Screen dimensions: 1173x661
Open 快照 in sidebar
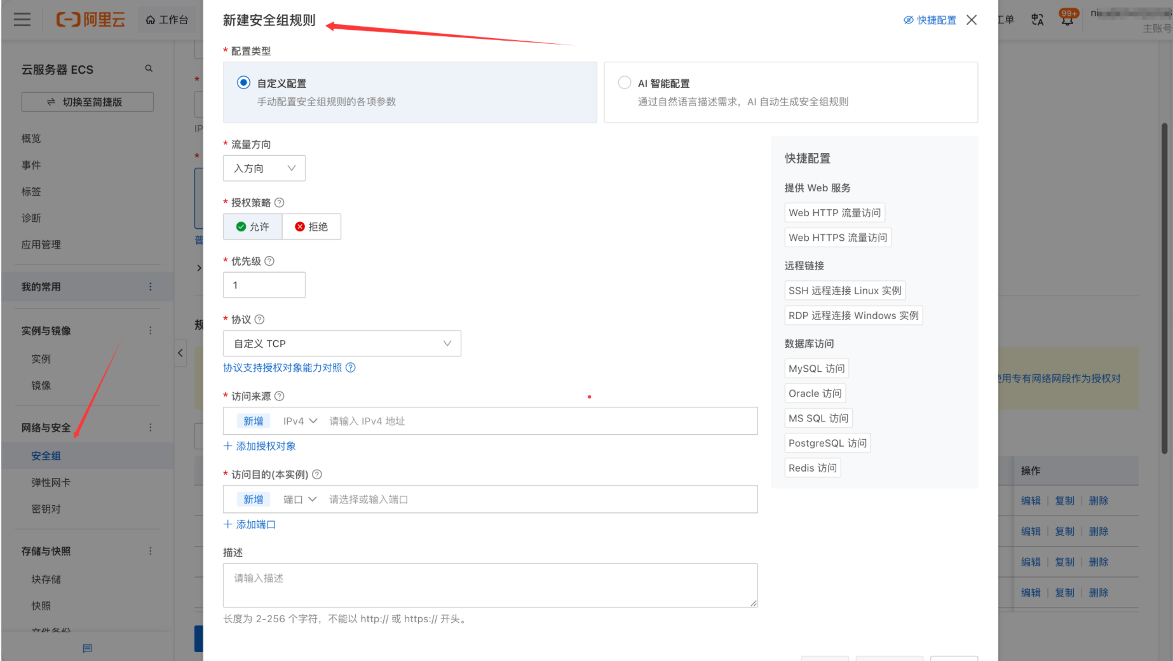click(x=41, y=606)
